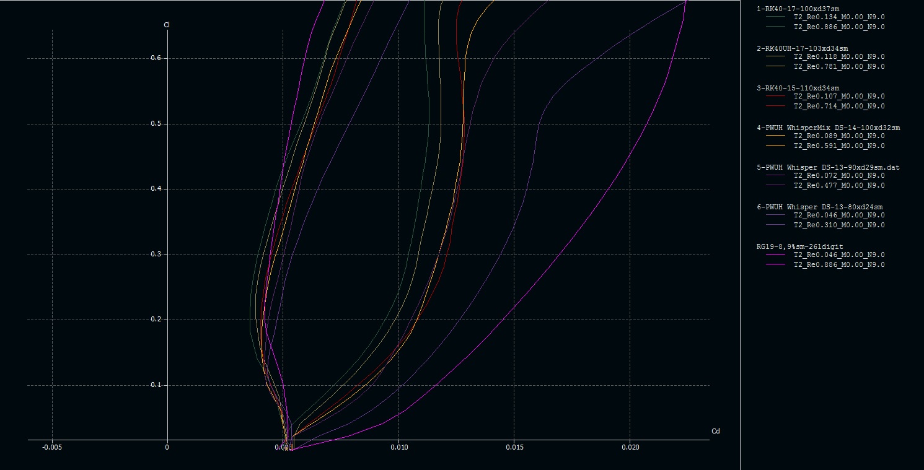The width and height of the screenshot is (924, 470).
Task: Click the Cd horizontal axis label
Action: 715,431
